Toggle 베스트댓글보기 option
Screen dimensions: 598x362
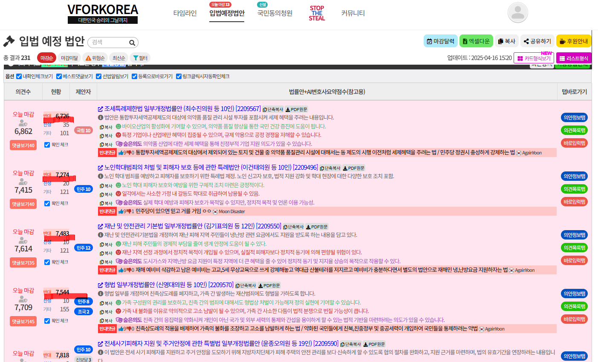[x=59, y=77]
